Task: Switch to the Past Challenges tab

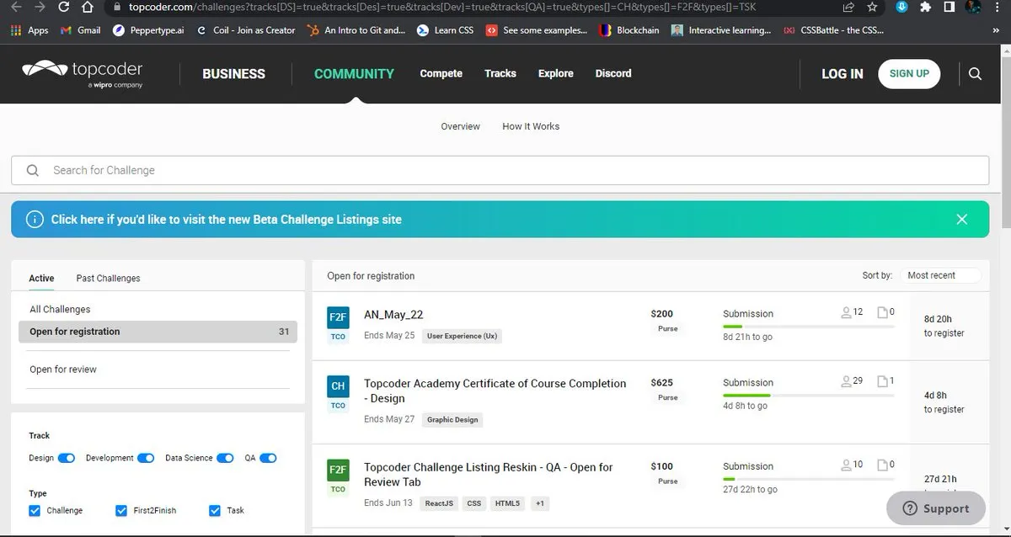Action: point(107,278)
